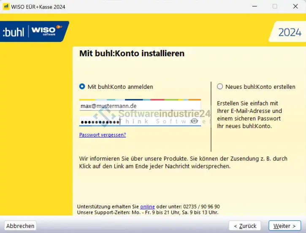
Task: Open the "Passwort vergessen?" link
Action: pos(103,135)
